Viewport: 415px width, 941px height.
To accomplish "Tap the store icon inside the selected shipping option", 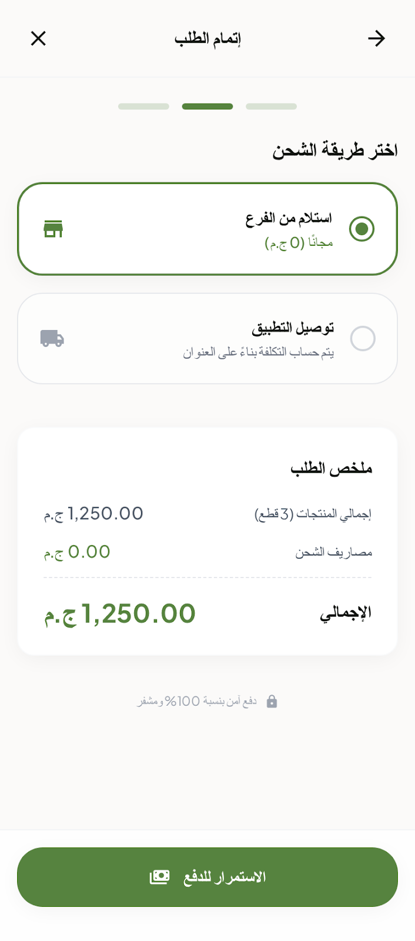I will [54, 229].
